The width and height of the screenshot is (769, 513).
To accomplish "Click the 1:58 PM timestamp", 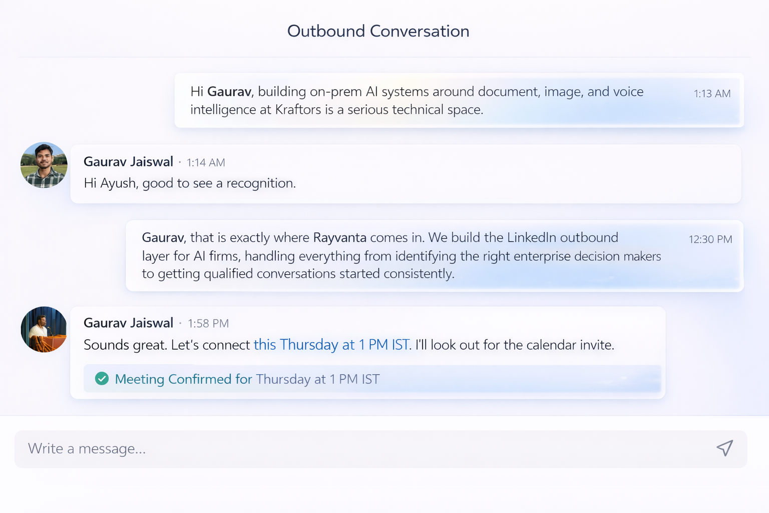I will click(208, 323).
